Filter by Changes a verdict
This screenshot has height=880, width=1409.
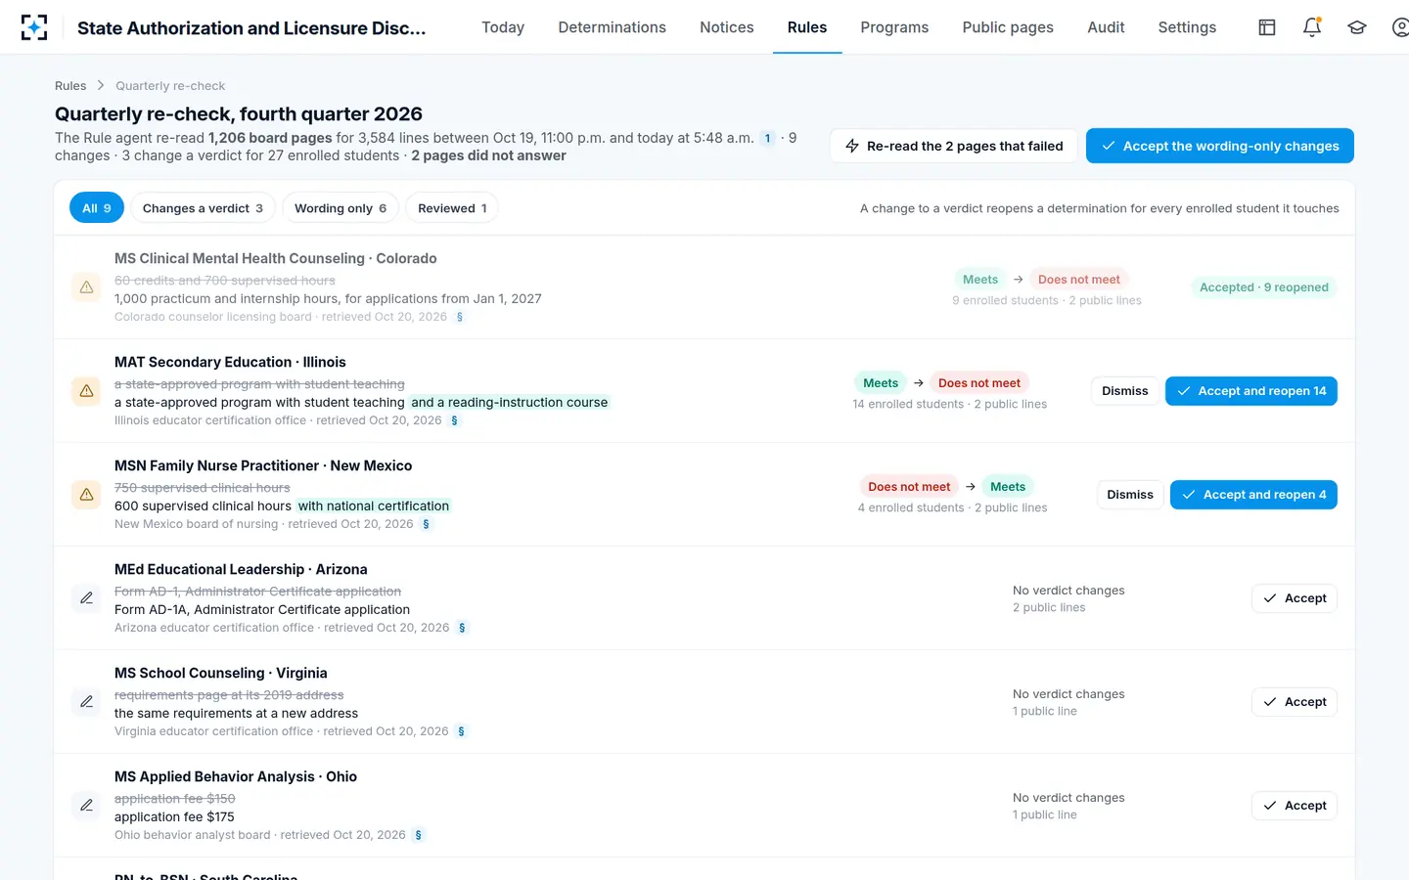pos(203,208)
